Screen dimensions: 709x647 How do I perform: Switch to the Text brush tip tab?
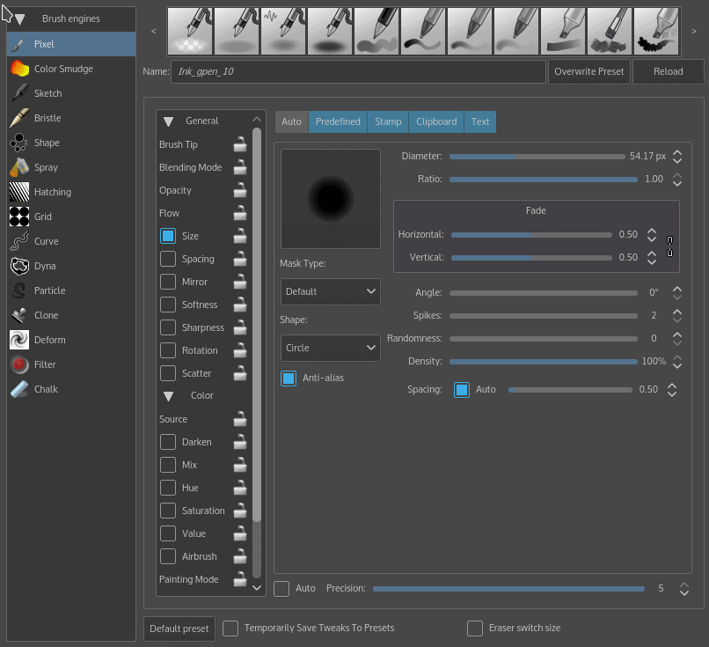point(480,121)
